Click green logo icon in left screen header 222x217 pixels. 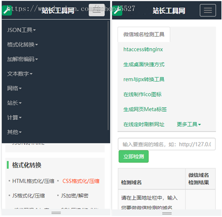[7, 11]
